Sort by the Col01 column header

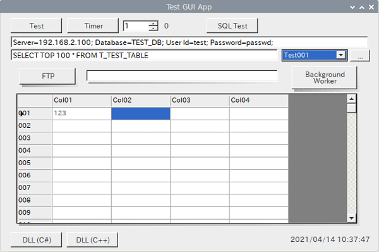[81, 100]
